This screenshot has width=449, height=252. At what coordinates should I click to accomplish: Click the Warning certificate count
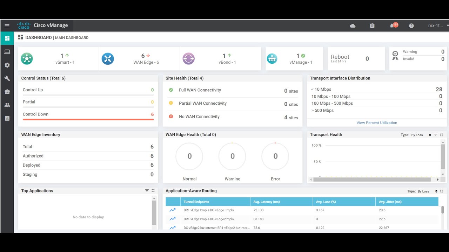[x=443, y=52]
